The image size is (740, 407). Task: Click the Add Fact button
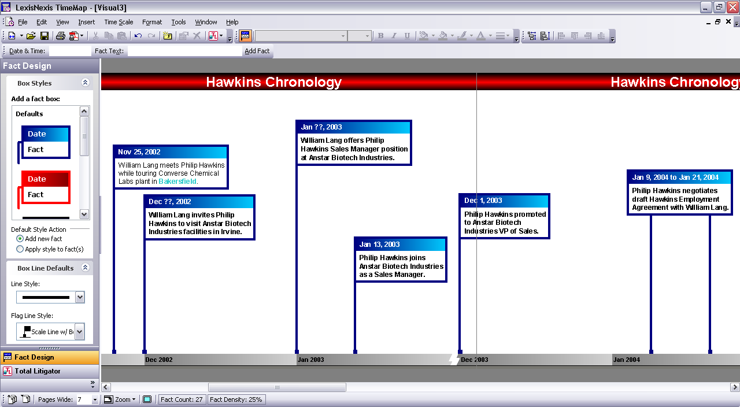click(x=257, y=51)
